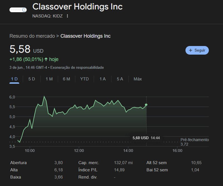Click the Alt 52 sem value 10,65
The image size is (223, 186).
(x=196, y=163)
